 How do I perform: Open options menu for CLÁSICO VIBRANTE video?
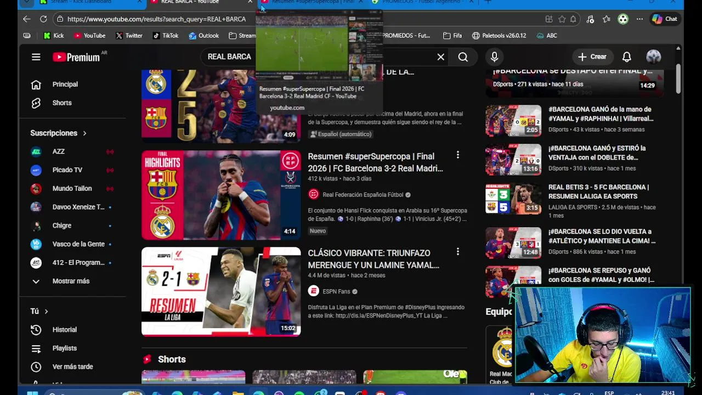(x=458, y=252)
